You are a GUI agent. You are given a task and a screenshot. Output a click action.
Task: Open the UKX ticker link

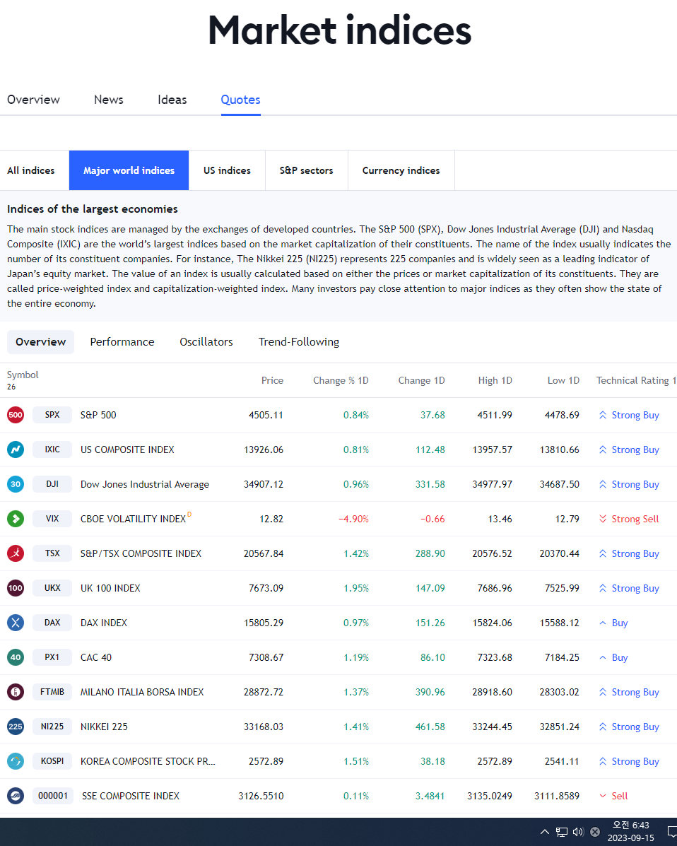coord(52,587)
